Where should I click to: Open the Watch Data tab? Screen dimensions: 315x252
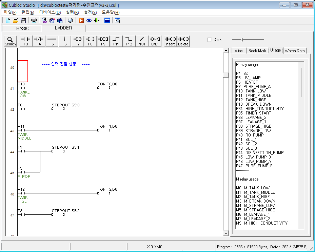point(294,50)
